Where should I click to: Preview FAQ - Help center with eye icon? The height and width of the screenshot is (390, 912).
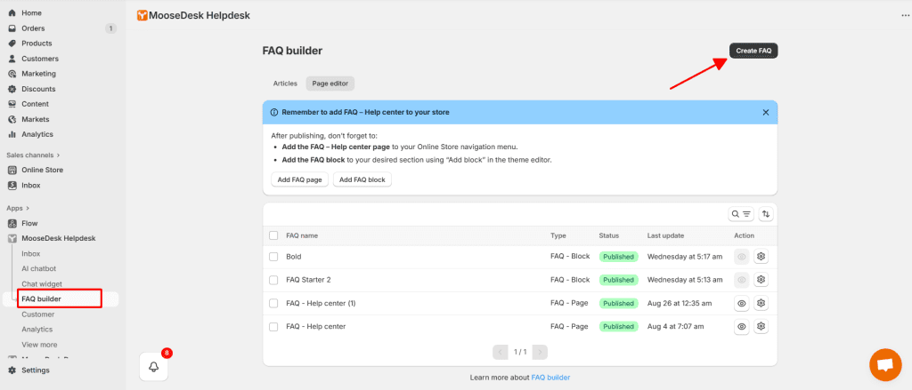coord(742,326)
